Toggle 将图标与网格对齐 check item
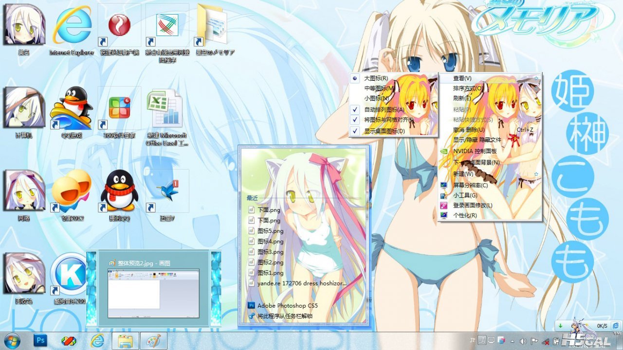The width and height of the screenshot is (623, 350). coord(393,120)
